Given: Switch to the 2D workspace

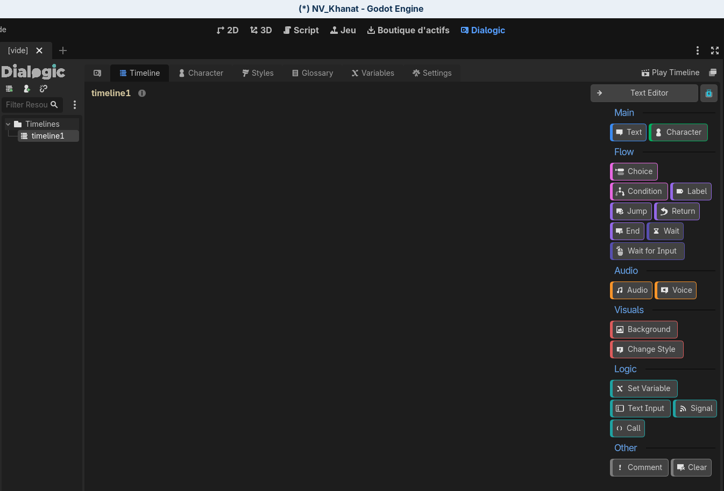Looking at the screenshot, I should (228, 30).
